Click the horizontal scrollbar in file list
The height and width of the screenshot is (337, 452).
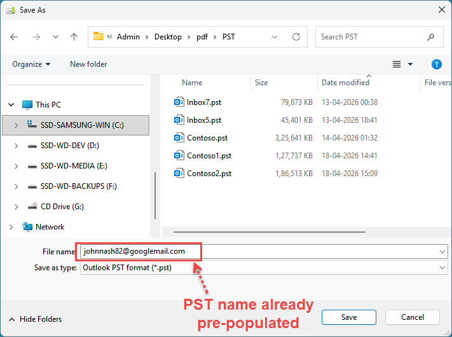click(x=270, y=232)
